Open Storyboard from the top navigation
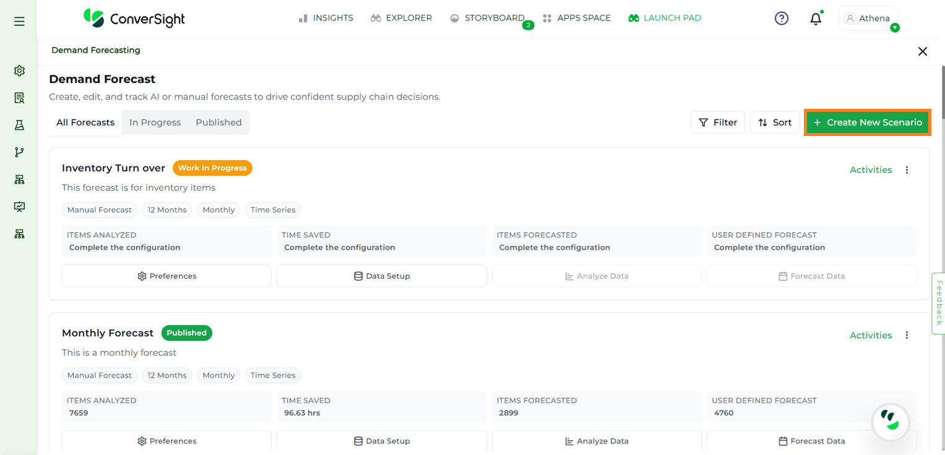This screenshot has height=455, width=945. point(488,18)
